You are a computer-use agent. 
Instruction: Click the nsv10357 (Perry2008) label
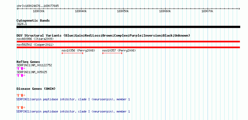tap(119, 50)
